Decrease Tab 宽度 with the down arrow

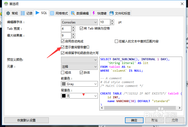(73, 30)
